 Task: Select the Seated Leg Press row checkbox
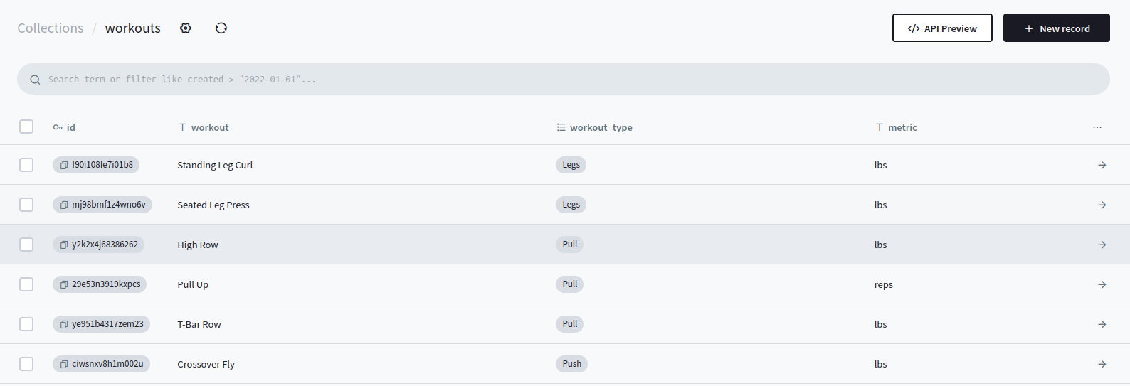click(x=26, y=205)
